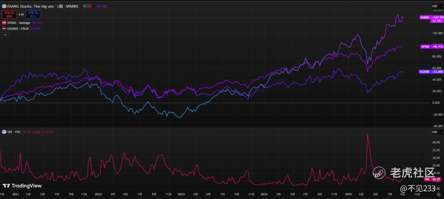Click the red status dot beside SPARKS
Viewport: 444px width, 199px height.
[90, 6]
